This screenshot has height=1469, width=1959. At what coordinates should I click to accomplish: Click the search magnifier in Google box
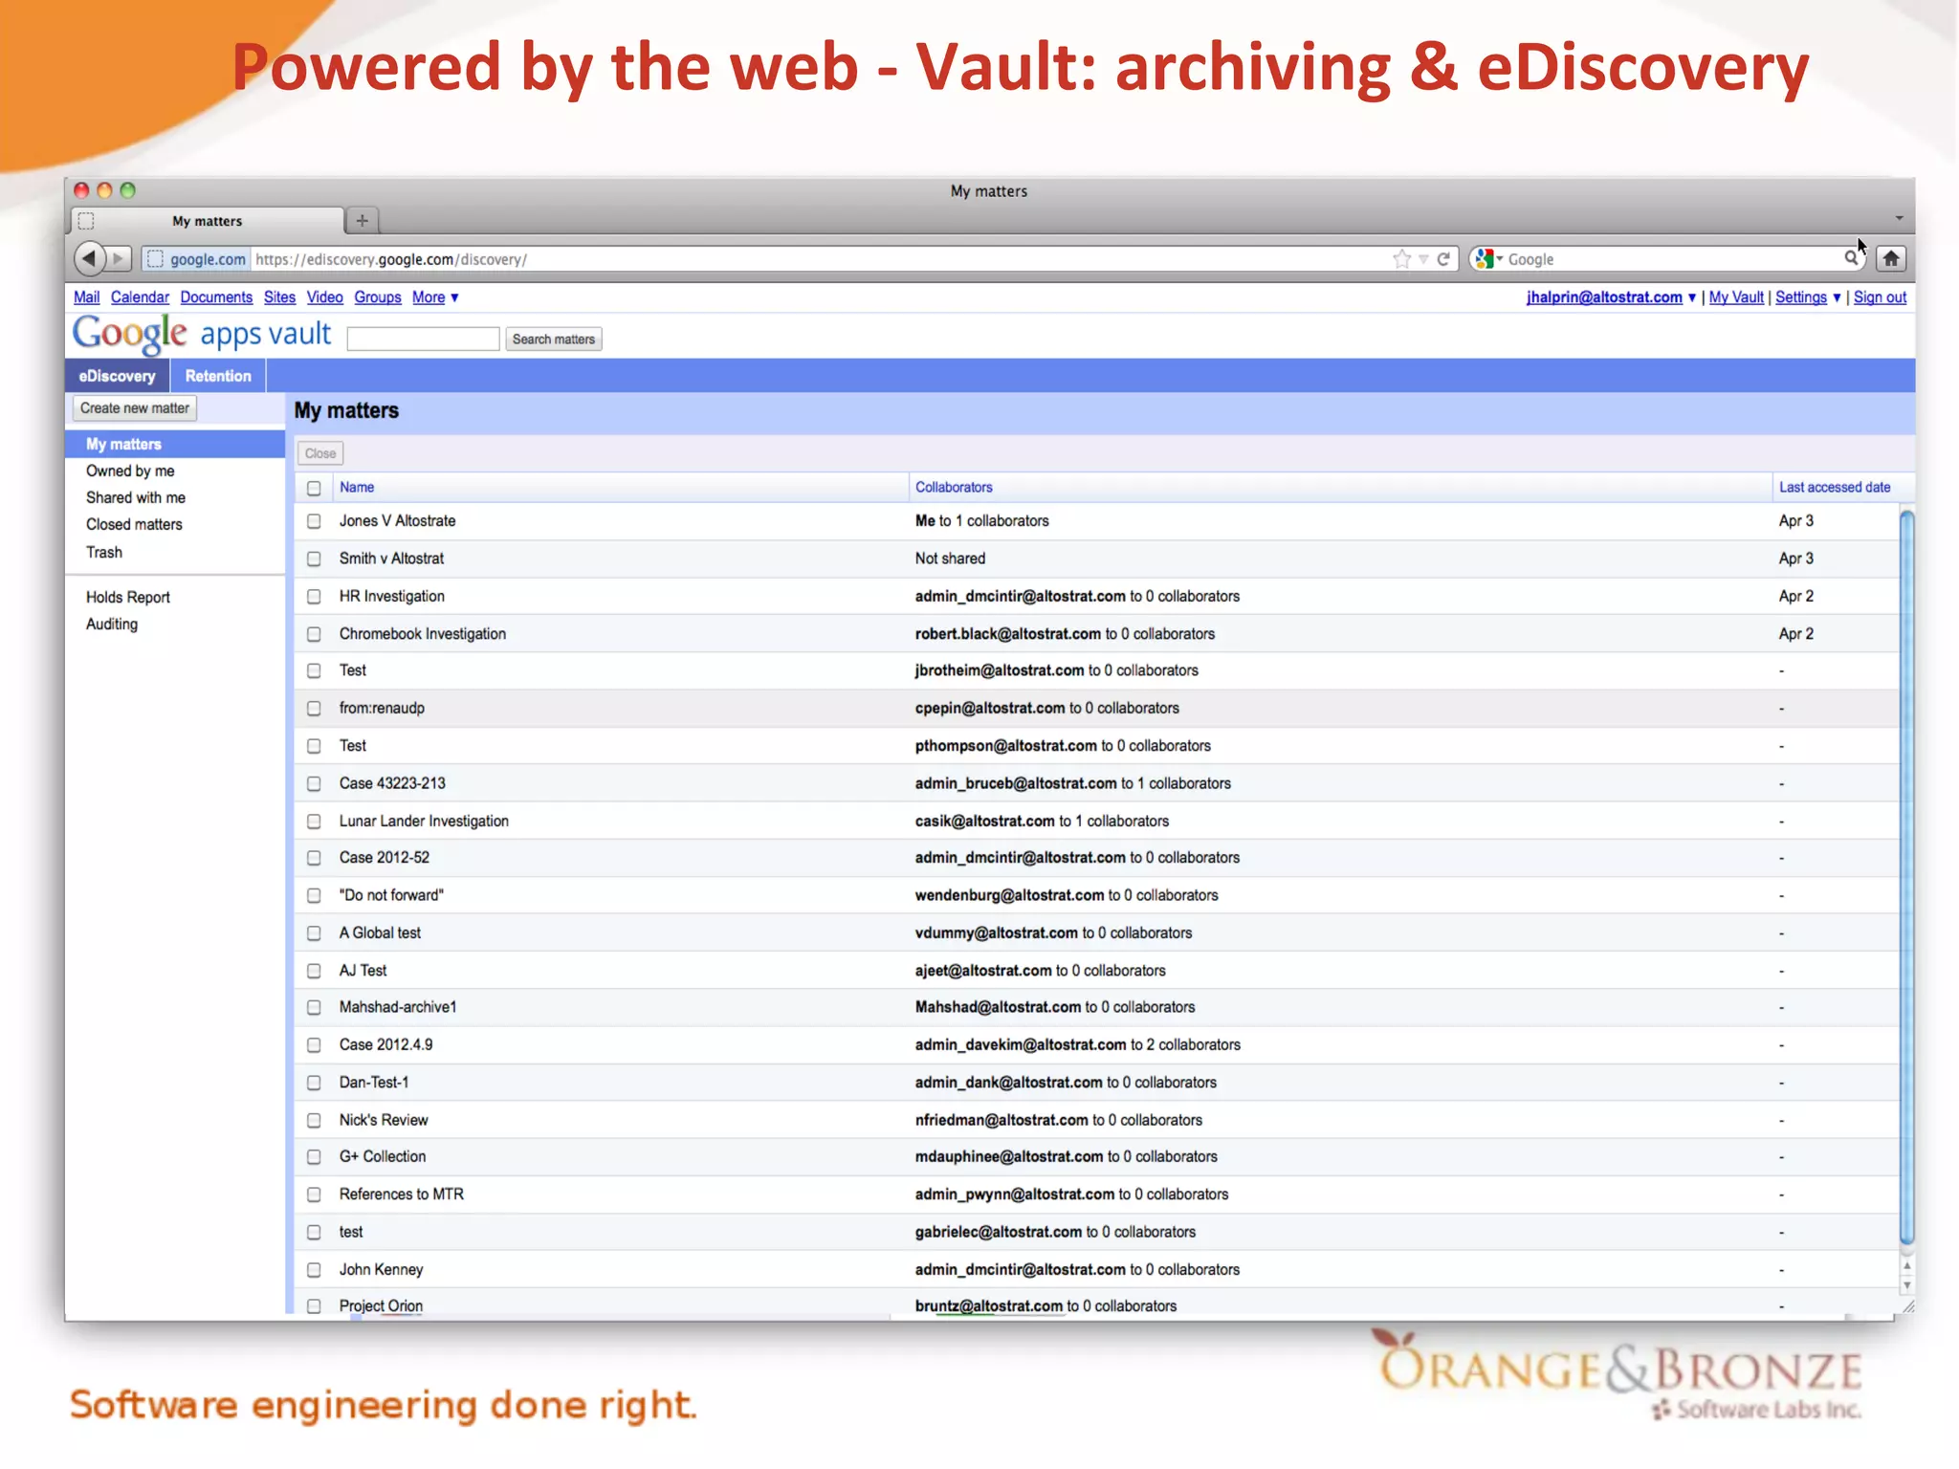coord(1851,258)
